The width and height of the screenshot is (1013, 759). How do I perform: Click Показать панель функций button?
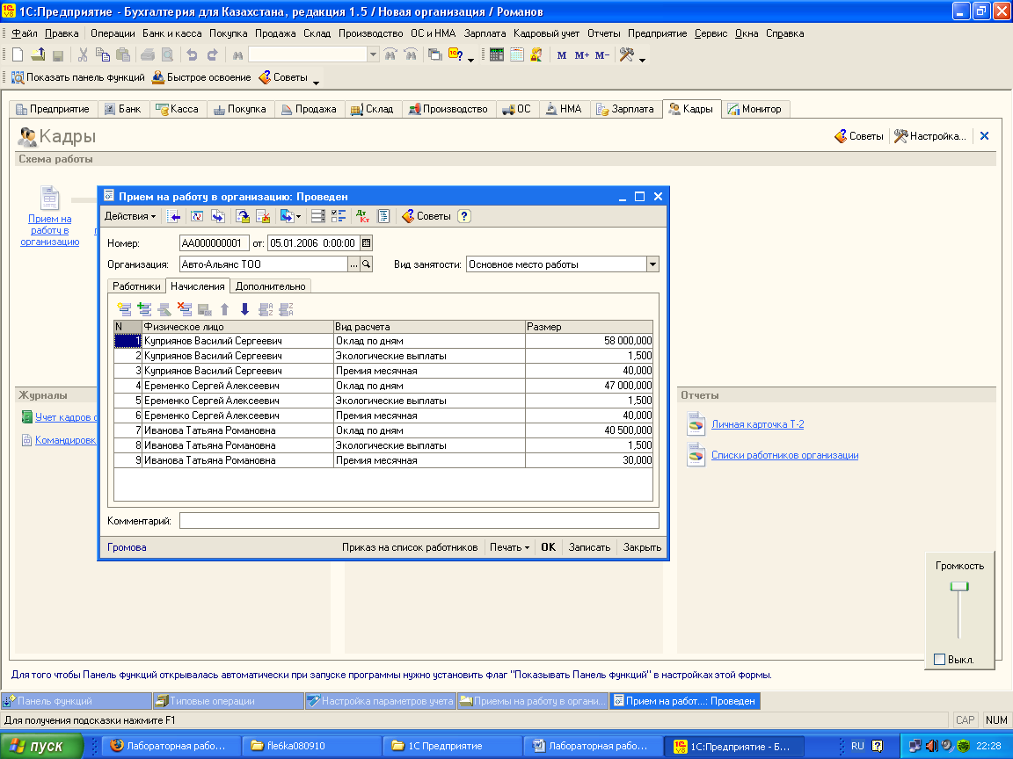[x=78, y=77]
